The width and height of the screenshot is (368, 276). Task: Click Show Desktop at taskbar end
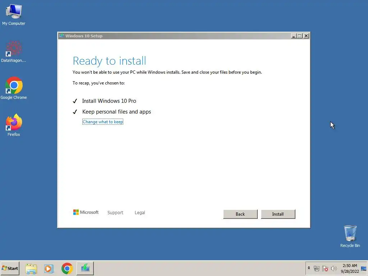pyautogui.click(x=364, y=268)
